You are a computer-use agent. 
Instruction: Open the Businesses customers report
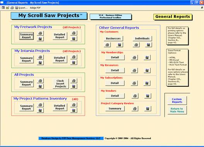[113, 39]
